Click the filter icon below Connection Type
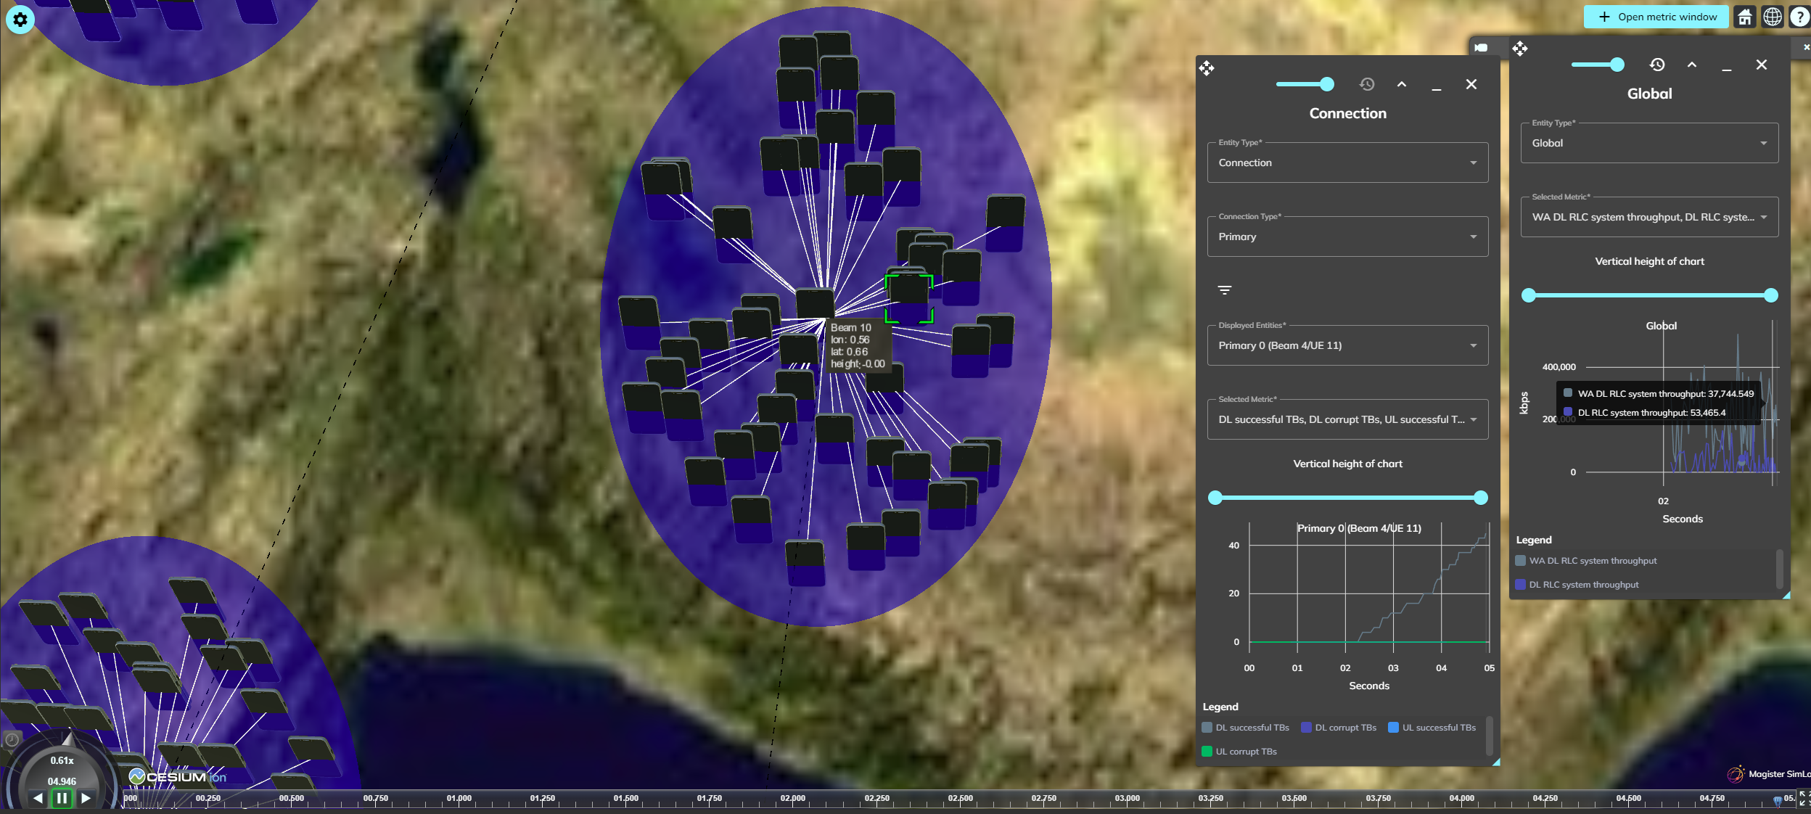 (1226, 289)
